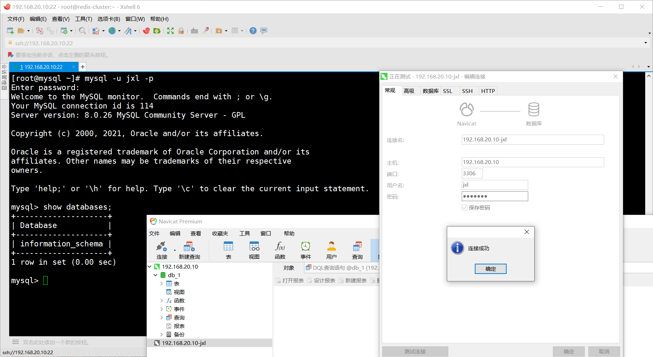Click 端口 port field 3306

(x=472, y=174)
